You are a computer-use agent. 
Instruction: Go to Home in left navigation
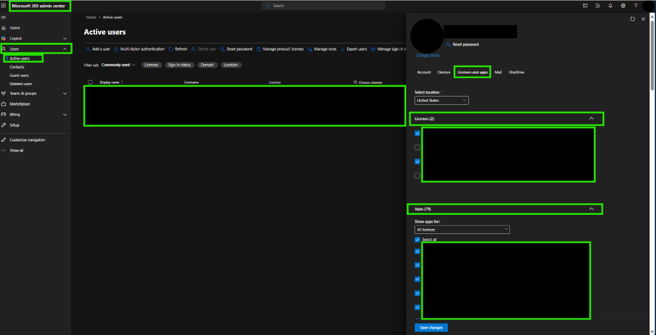tap(15, 28)
